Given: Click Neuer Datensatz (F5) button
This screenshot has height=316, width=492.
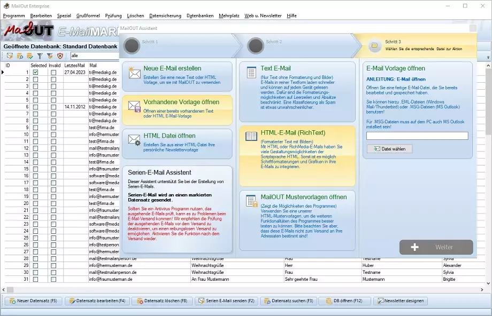Looking at the screenshot, I should click(33, 301).
